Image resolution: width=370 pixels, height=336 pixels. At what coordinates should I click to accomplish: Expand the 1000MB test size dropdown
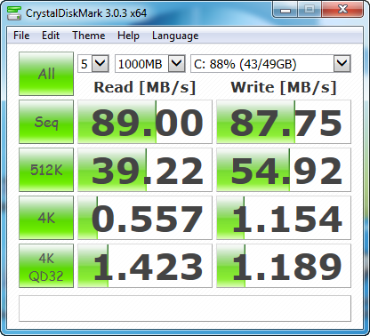(x=150, y=63)
